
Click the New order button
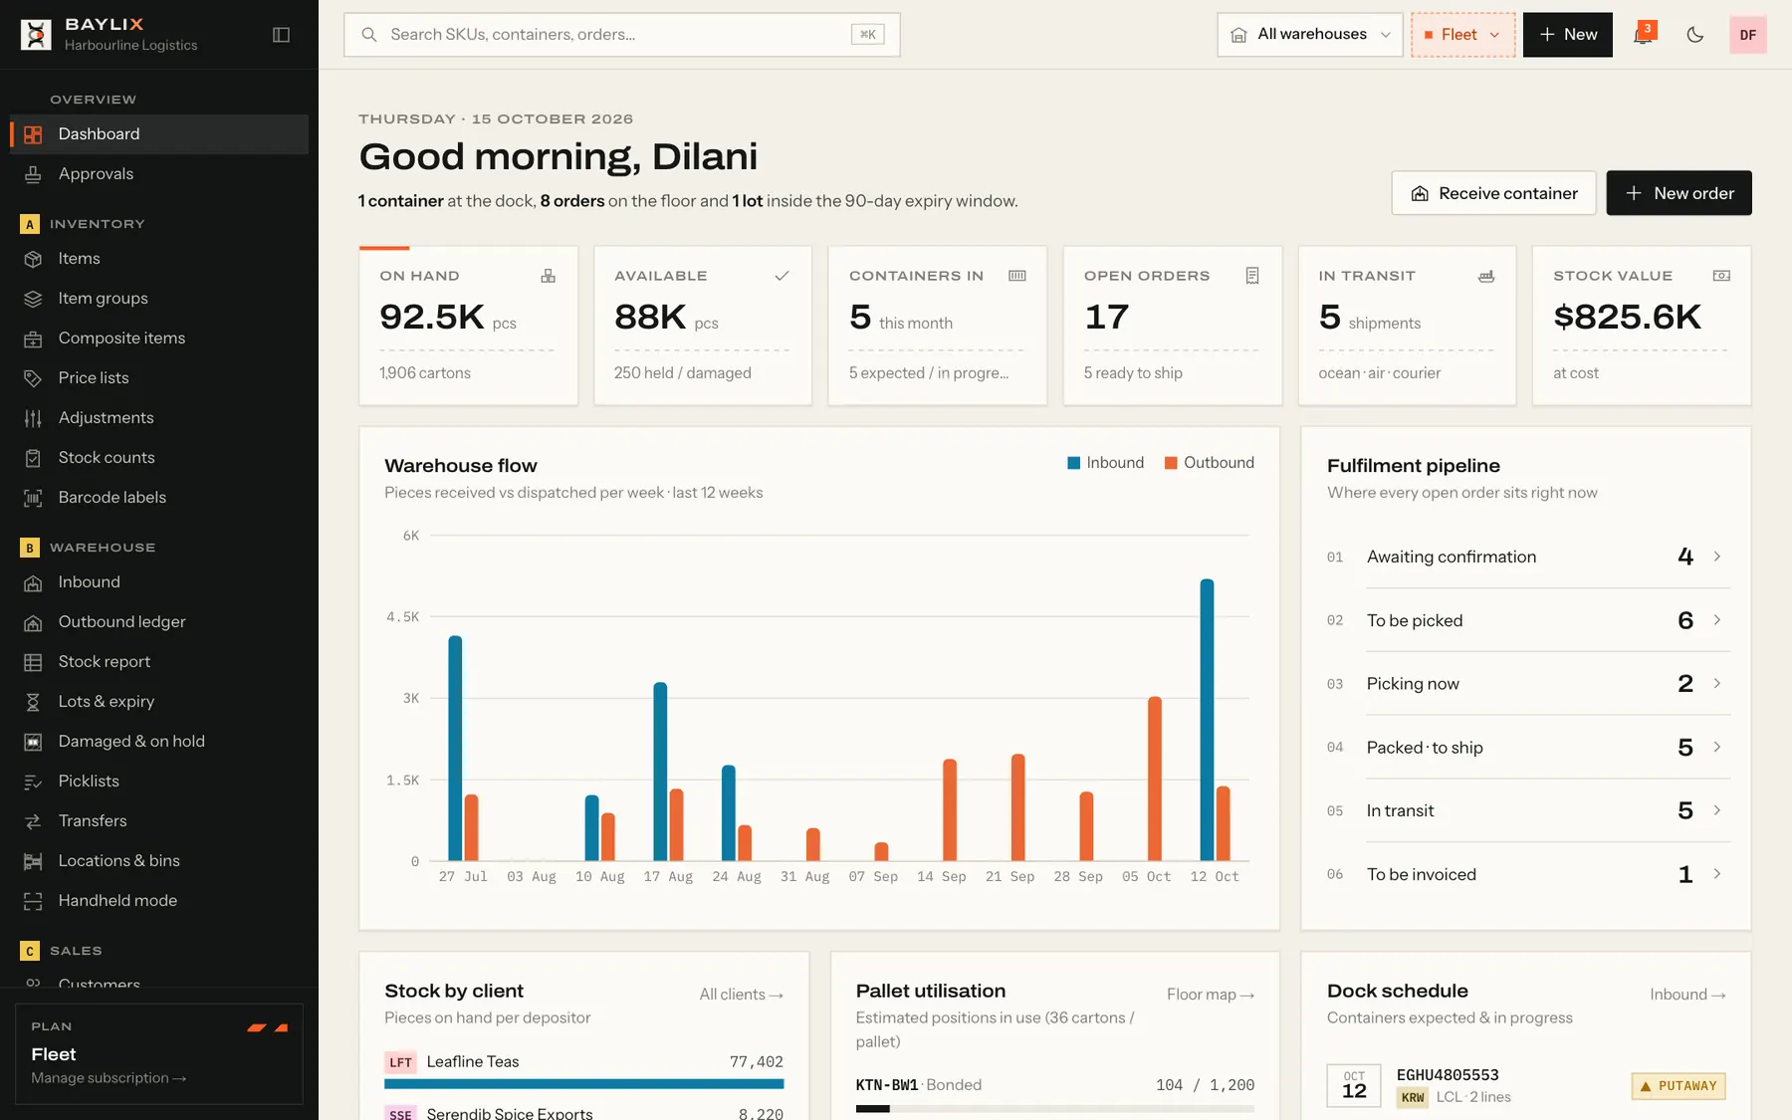1679,193
